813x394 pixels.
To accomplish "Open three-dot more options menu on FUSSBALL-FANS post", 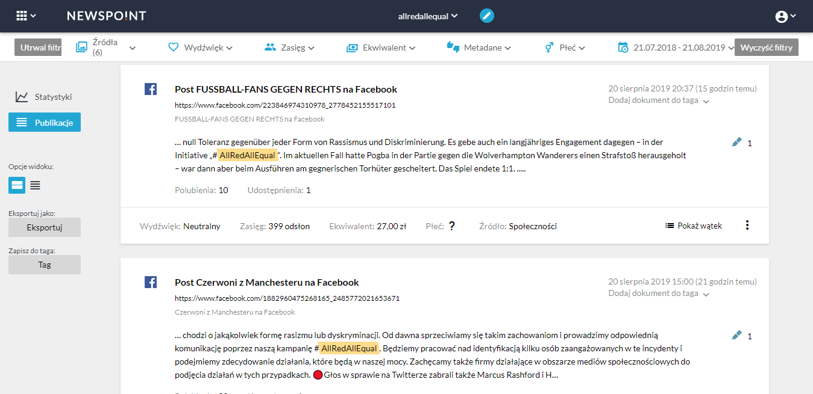I will 747,225.
